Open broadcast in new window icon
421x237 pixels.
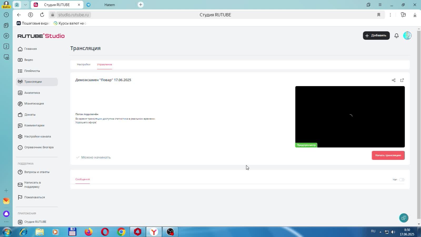coord(402,80)
